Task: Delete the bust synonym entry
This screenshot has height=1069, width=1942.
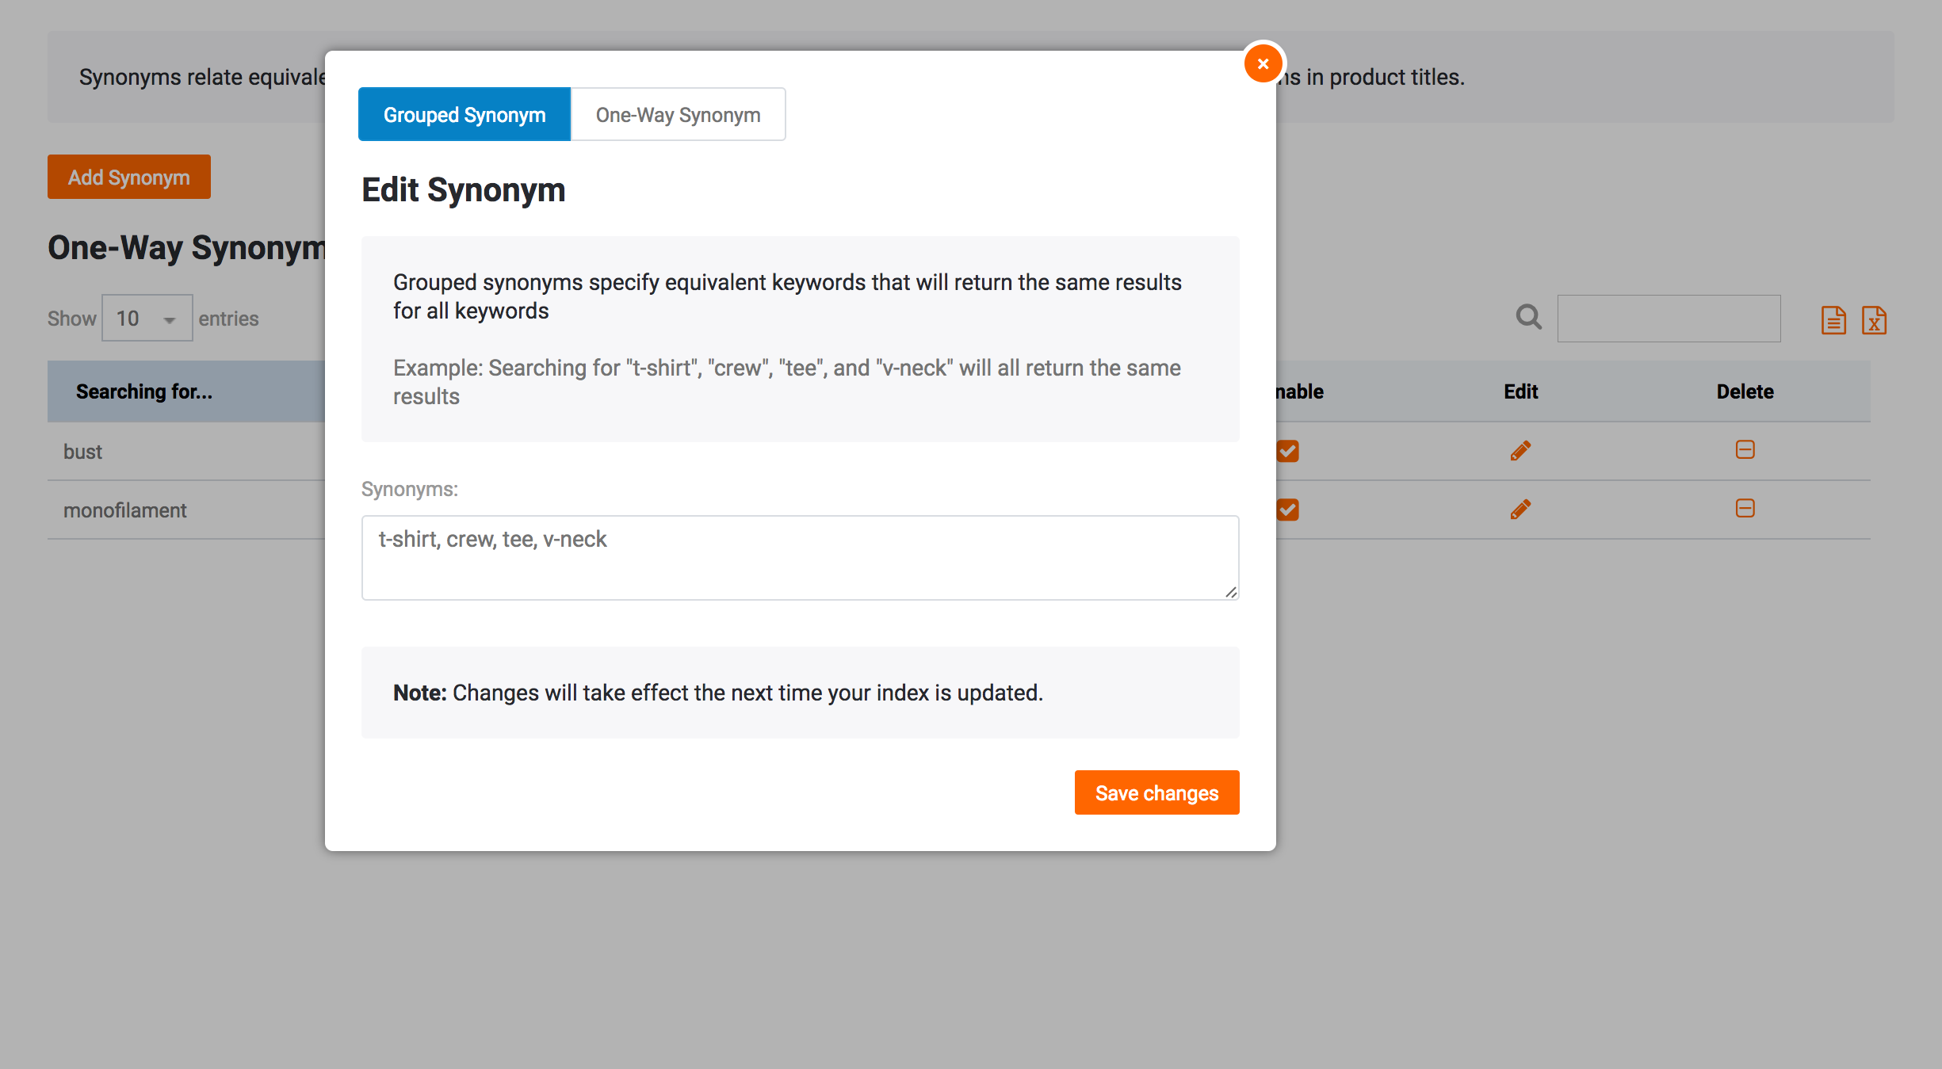Action: pos(1745,450)
